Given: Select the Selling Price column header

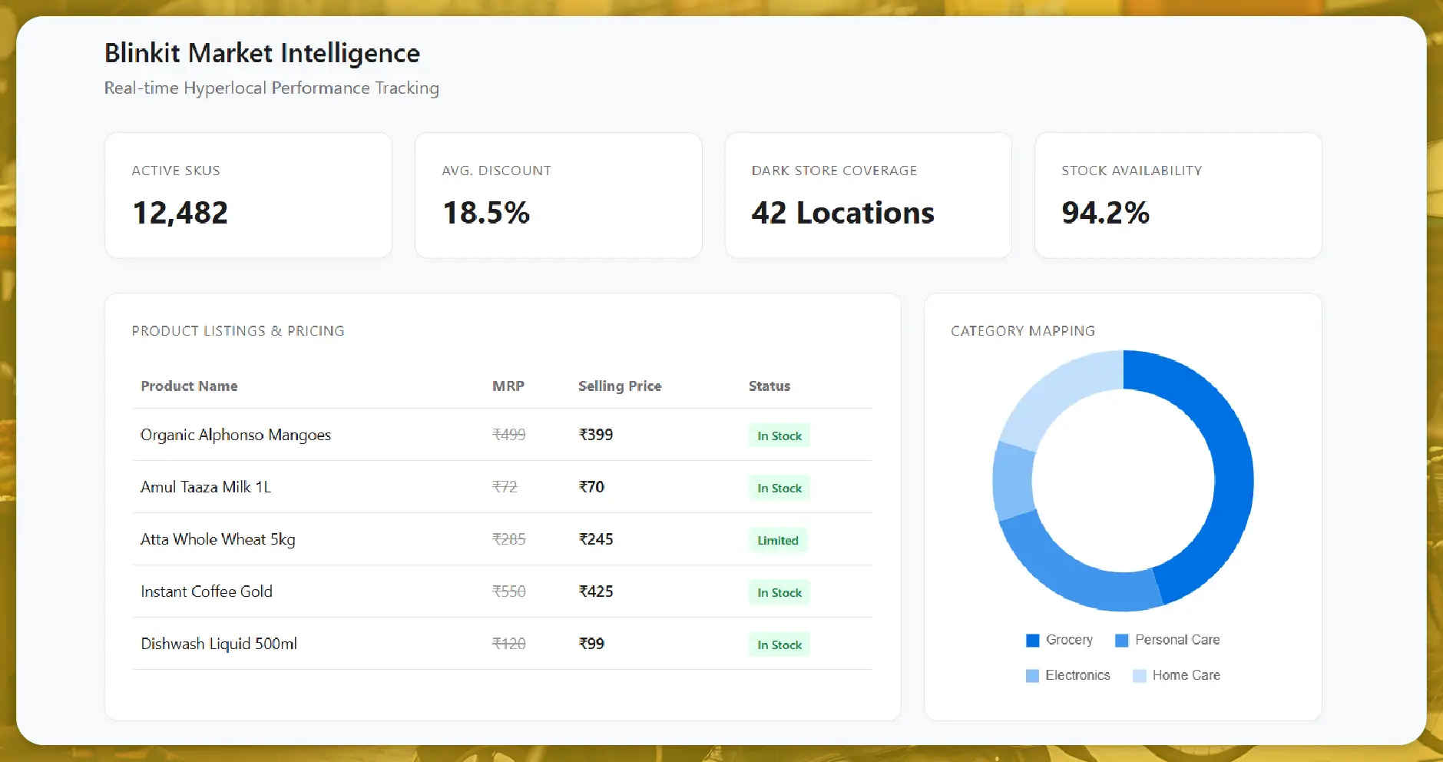Looking at the screenshot, I should coord(620,386).
